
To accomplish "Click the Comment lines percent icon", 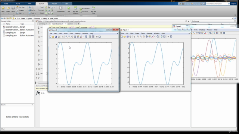I will pyautogui.click(x=46, y=10).
